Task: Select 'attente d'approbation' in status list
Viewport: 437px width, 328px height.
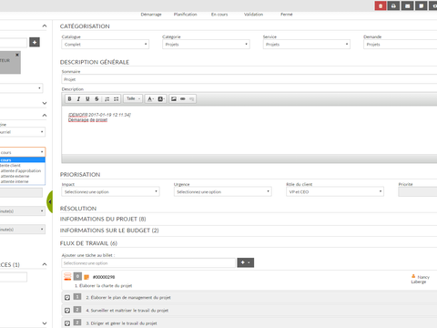Action: (23, 170)
